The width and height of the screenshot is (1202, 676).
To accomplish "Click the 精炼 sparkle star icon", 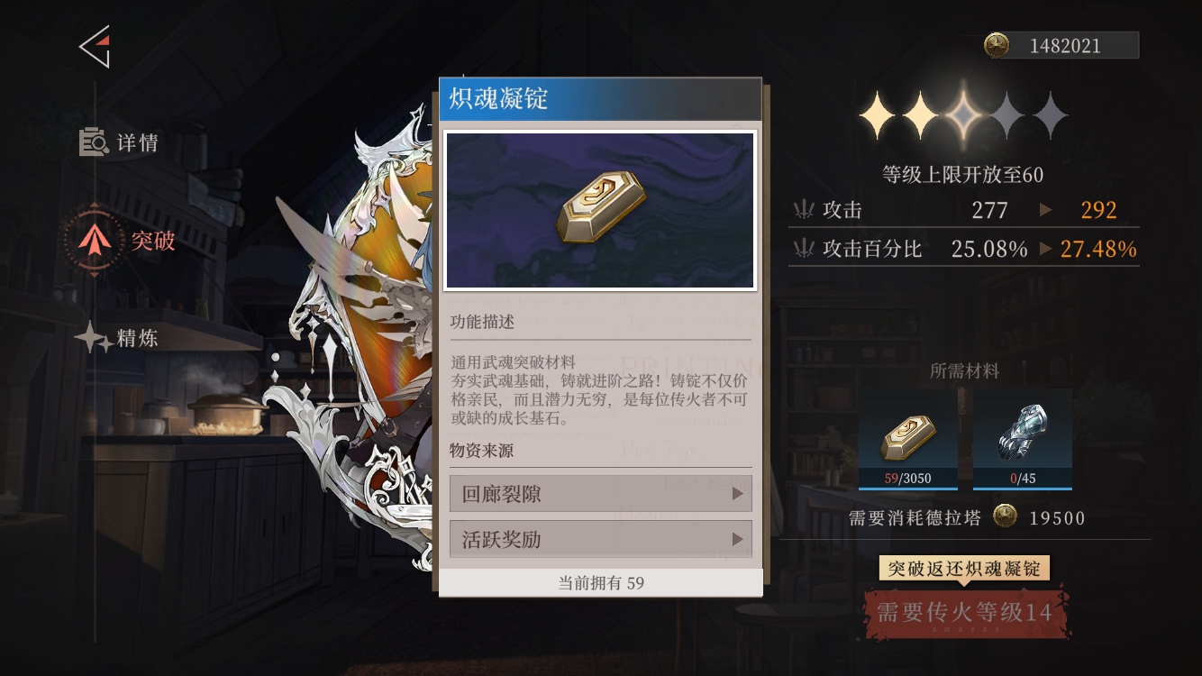I will (93, 338).
